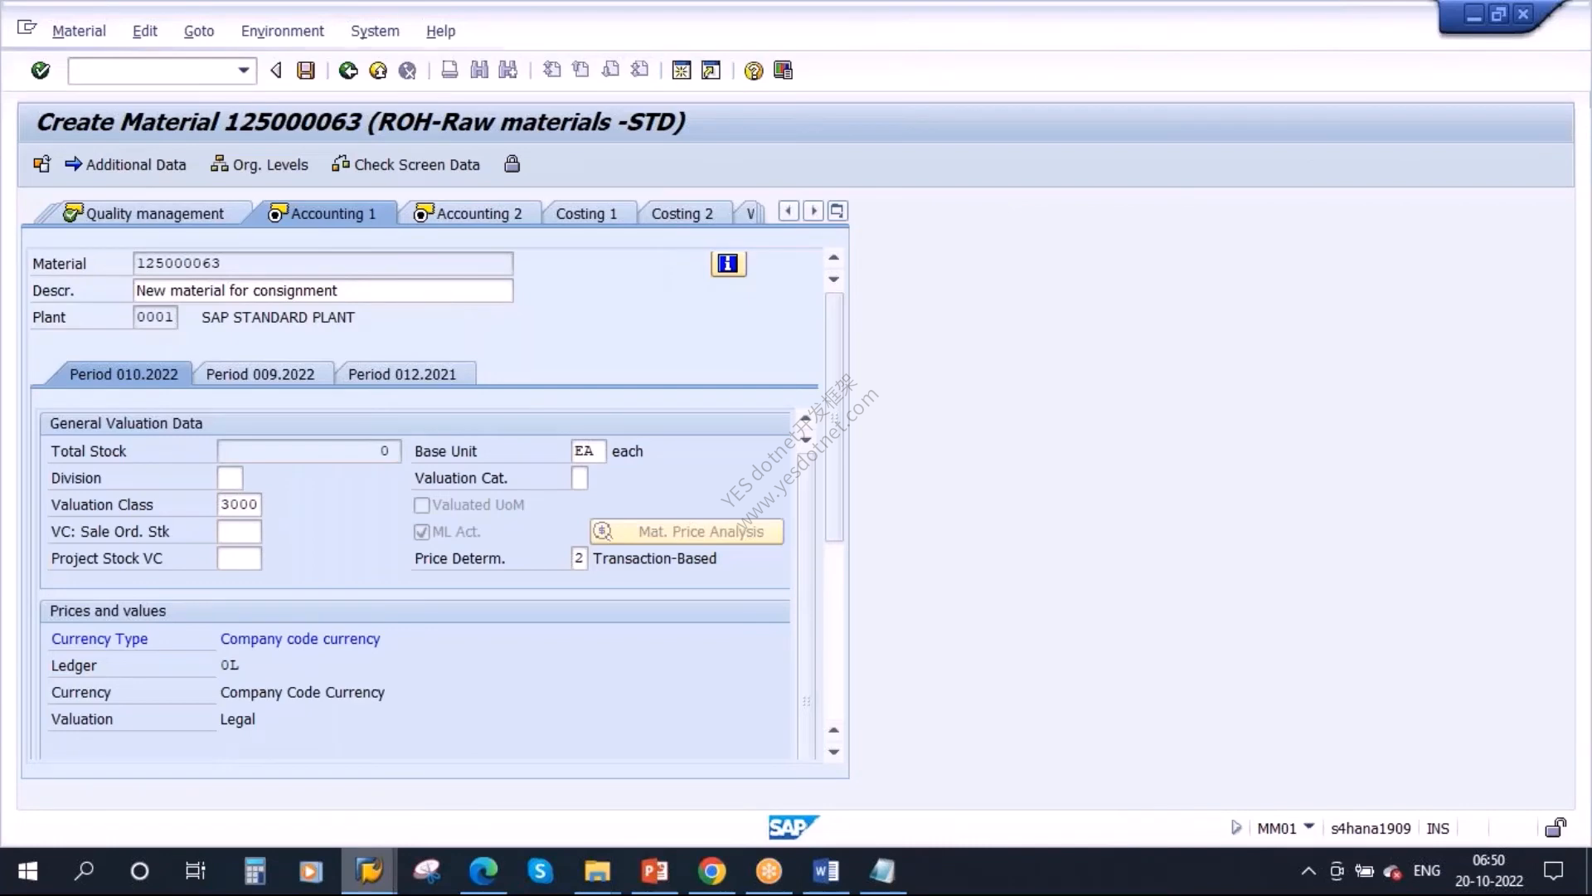Viewport: 1592px width, 896px height.
Task: Click the Select Views icon
Action: coord(41,164)
